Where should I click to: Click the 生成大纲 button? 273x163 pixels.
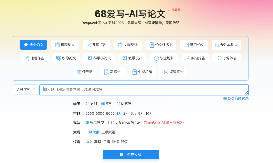[131, 154]
